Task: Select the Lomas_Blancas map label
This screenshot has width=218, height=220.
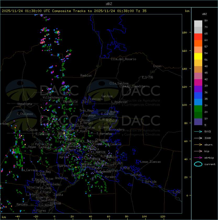Action: [150, 162]
